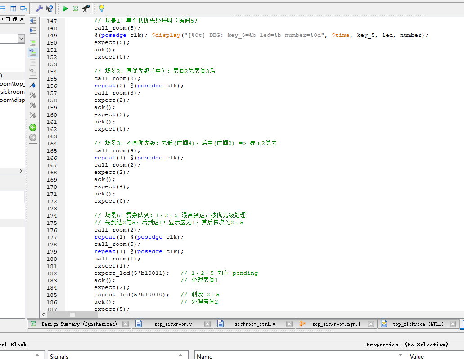Clear all bookmarks flag icon
This screenshot has width=464, height=359.
coord(33,115)
